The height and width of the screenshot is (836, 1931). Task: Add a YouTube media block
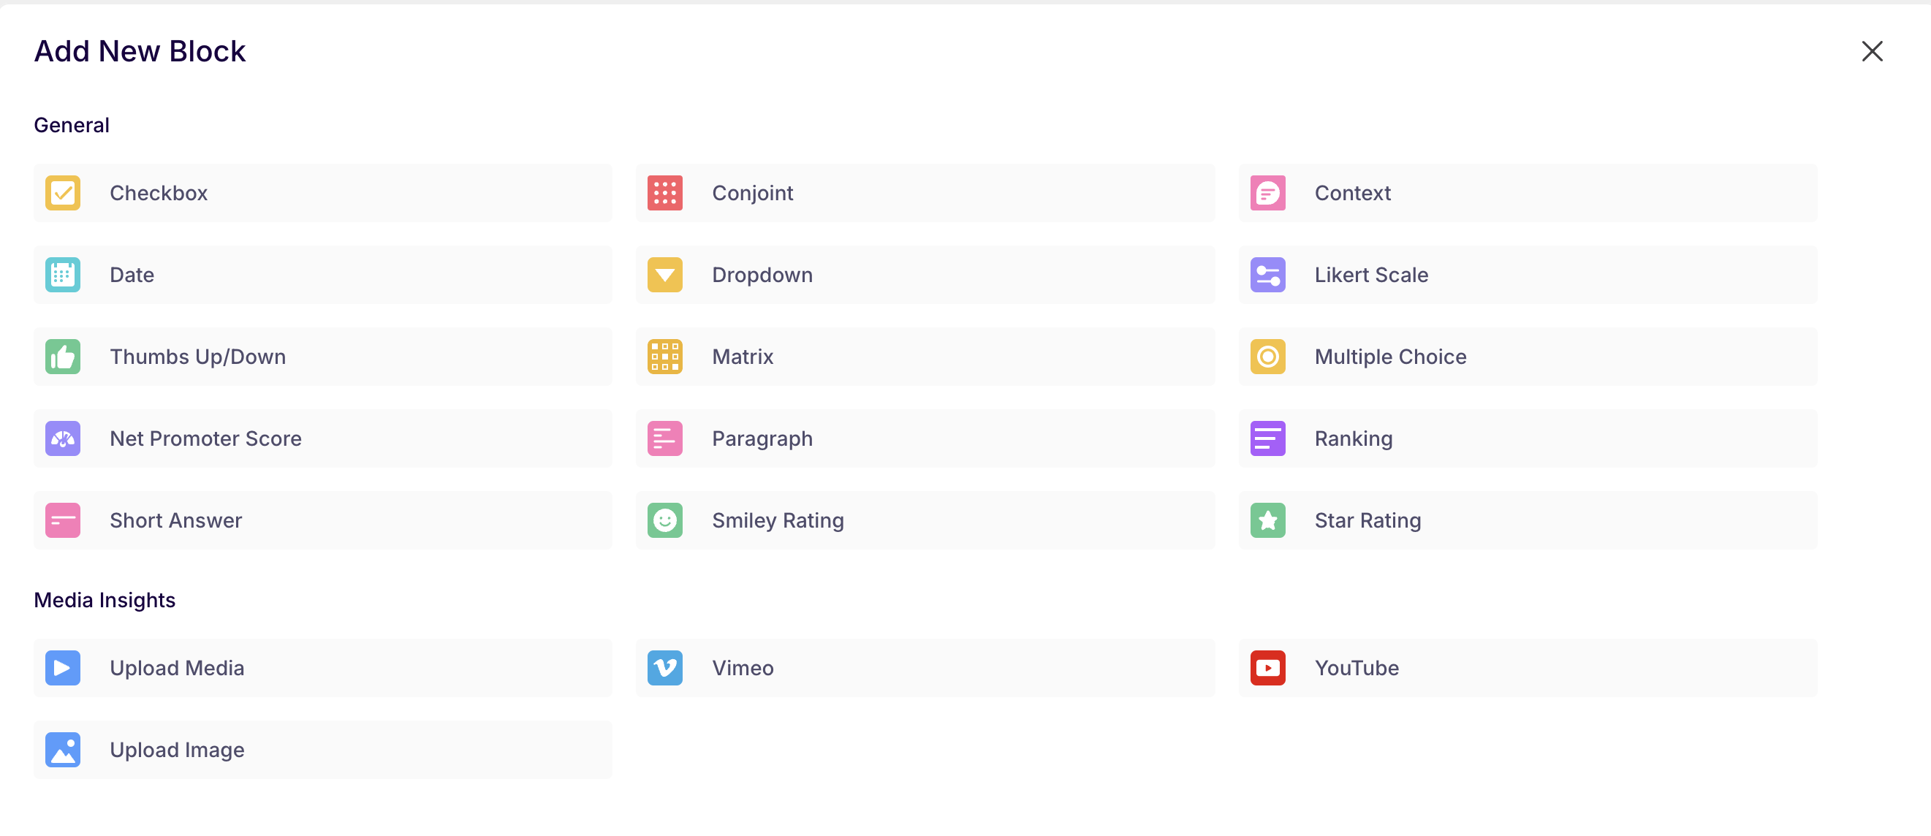(x=1528, y=667)
